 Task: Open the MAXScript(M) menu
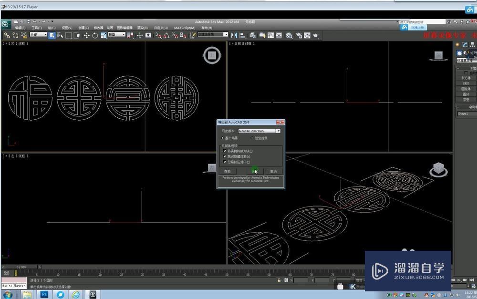[184, 28]
